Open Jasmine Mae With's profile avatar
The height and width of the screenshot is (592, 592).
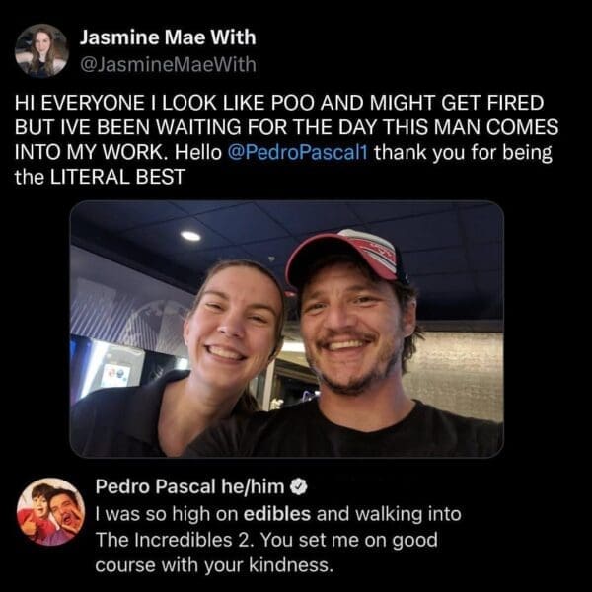click(x=41, y=50)
